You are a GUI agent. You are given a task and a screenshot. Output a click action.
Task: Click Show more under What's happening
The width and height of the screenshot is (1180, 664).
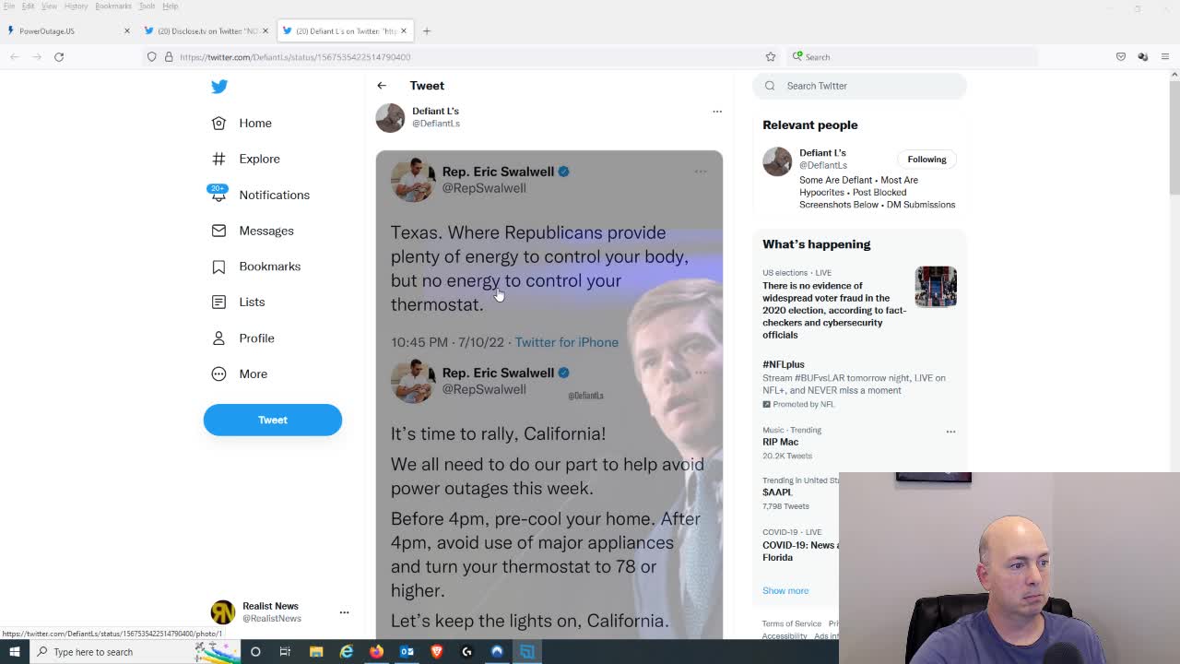click(x=785, y=590)
